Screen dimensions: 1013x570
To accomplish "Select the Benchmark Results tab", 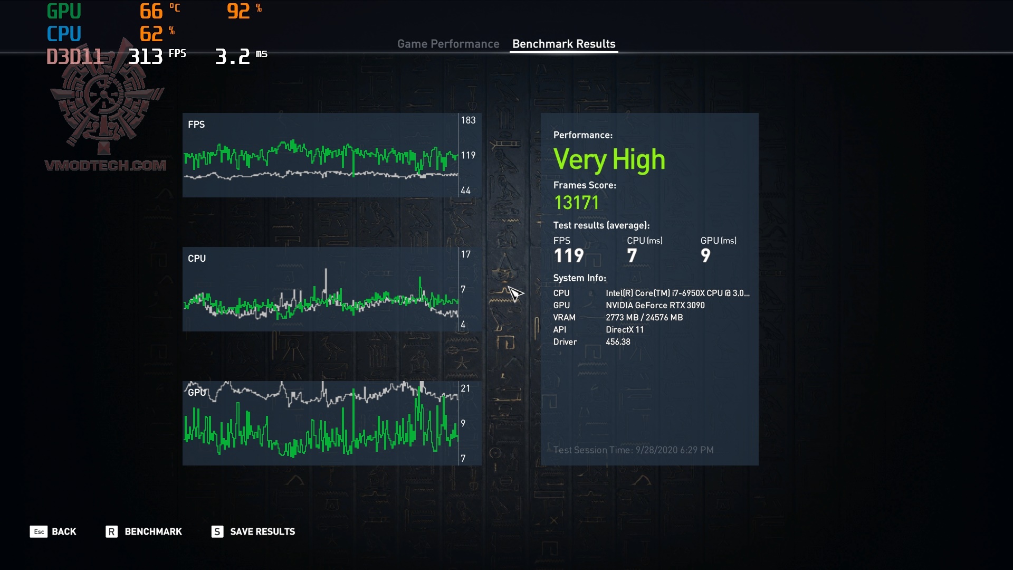I will click(563, 44).
